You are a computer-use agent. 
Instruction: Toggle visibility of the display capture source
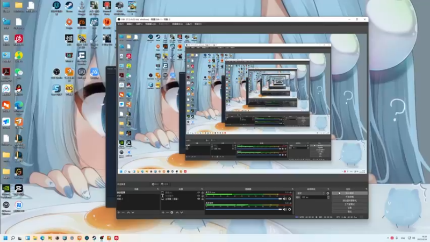click(x=199, y=198)
